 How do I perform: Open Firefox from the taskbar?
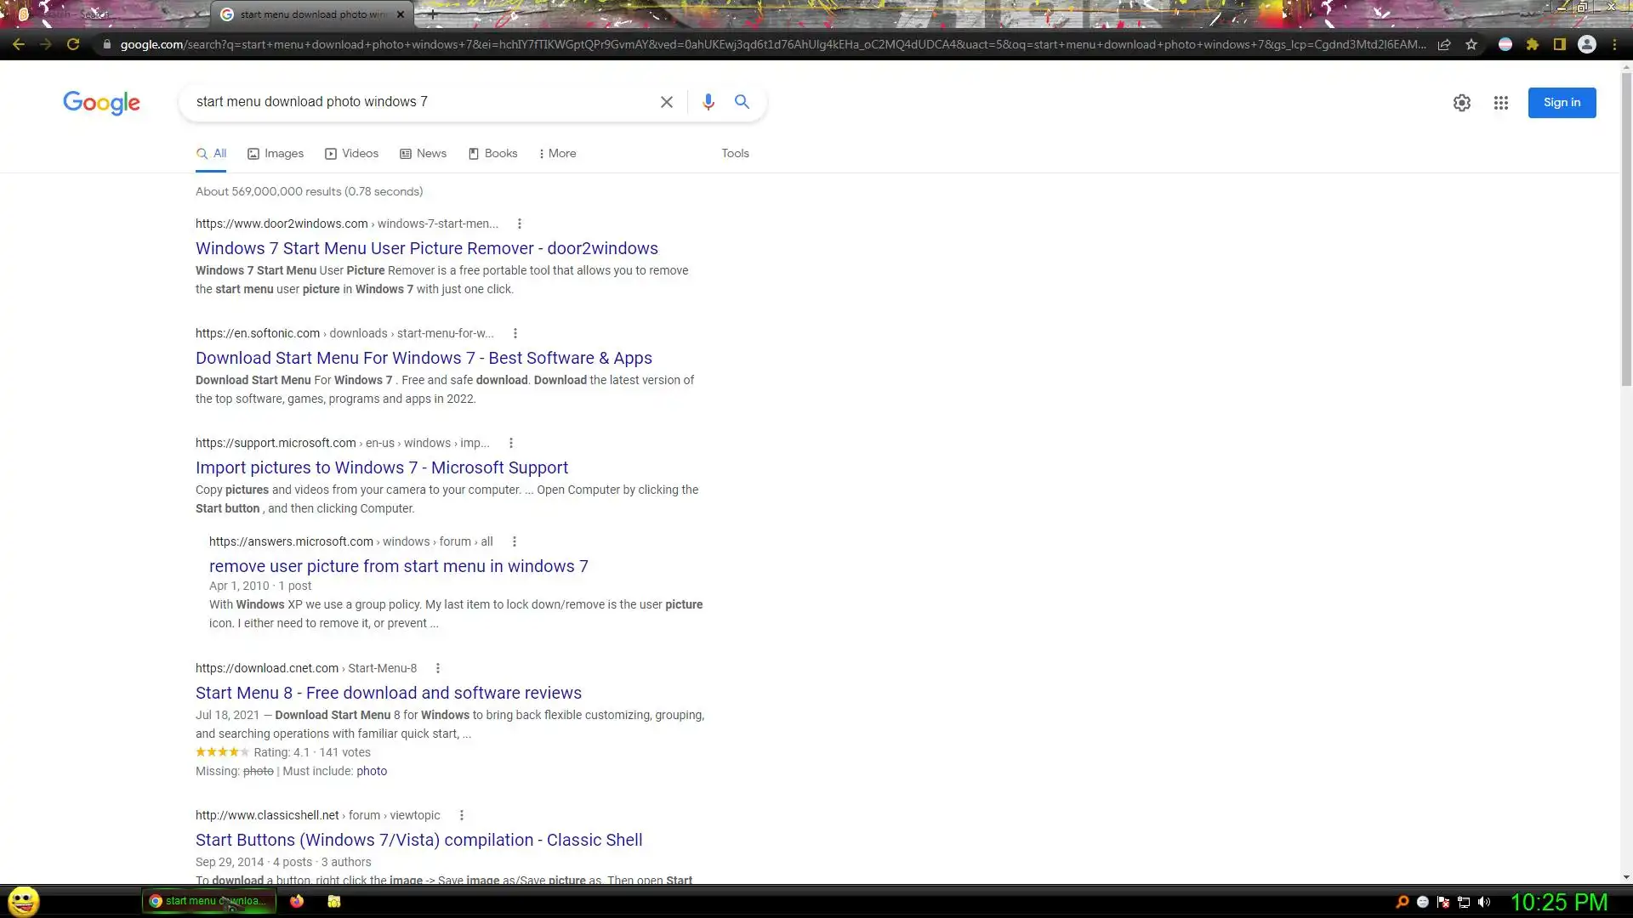coord(297,902)
